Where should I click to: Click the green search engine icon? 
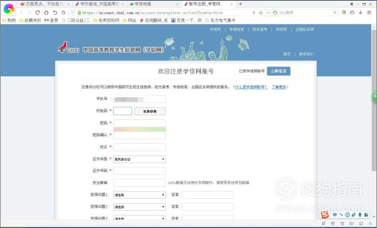(x=275, y=13)
